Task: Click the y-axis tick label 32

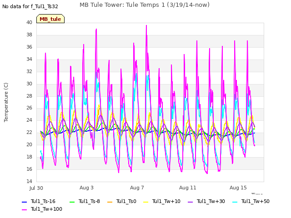Action: [29, 71]
